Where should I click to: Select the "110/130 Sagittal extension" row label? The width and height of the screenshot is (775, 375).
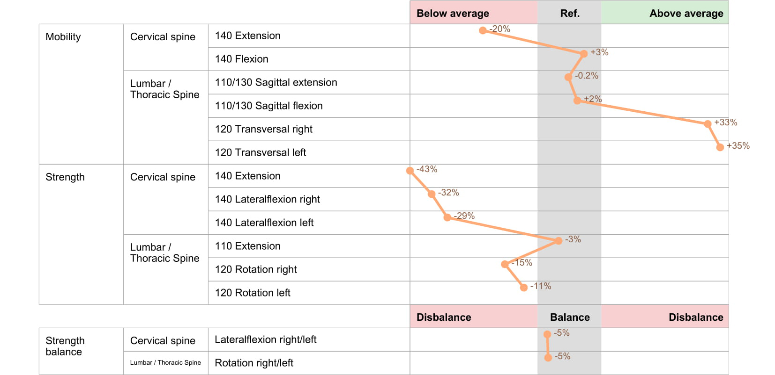pyautogui.click(x=276, y=82)
